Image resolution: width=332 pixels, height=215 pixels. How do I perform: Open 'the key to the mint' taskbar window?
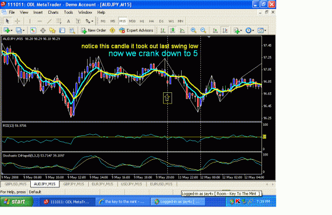(122, 202)
